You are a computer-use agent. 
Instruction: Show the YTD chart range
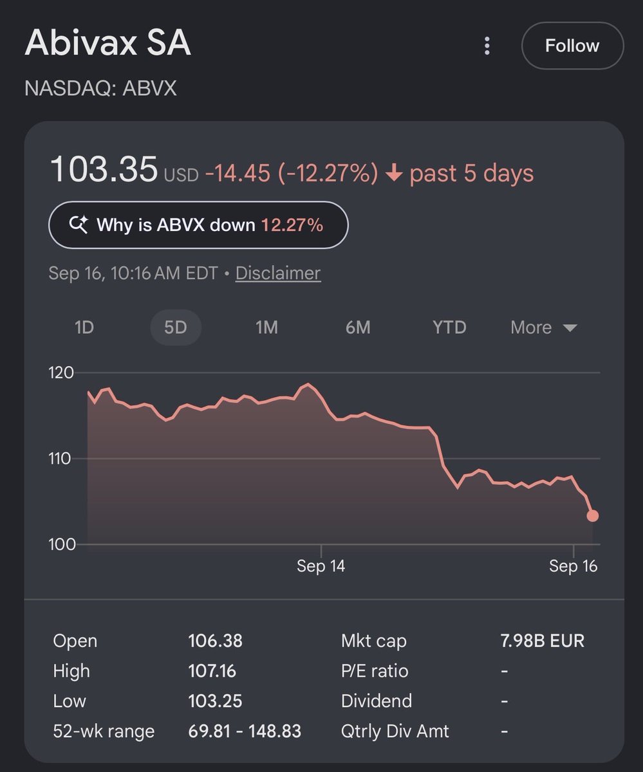[449, 327]
